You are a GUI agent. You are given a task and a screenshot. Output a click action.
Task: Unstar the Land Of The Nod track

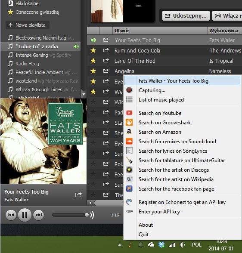point(93,61)
